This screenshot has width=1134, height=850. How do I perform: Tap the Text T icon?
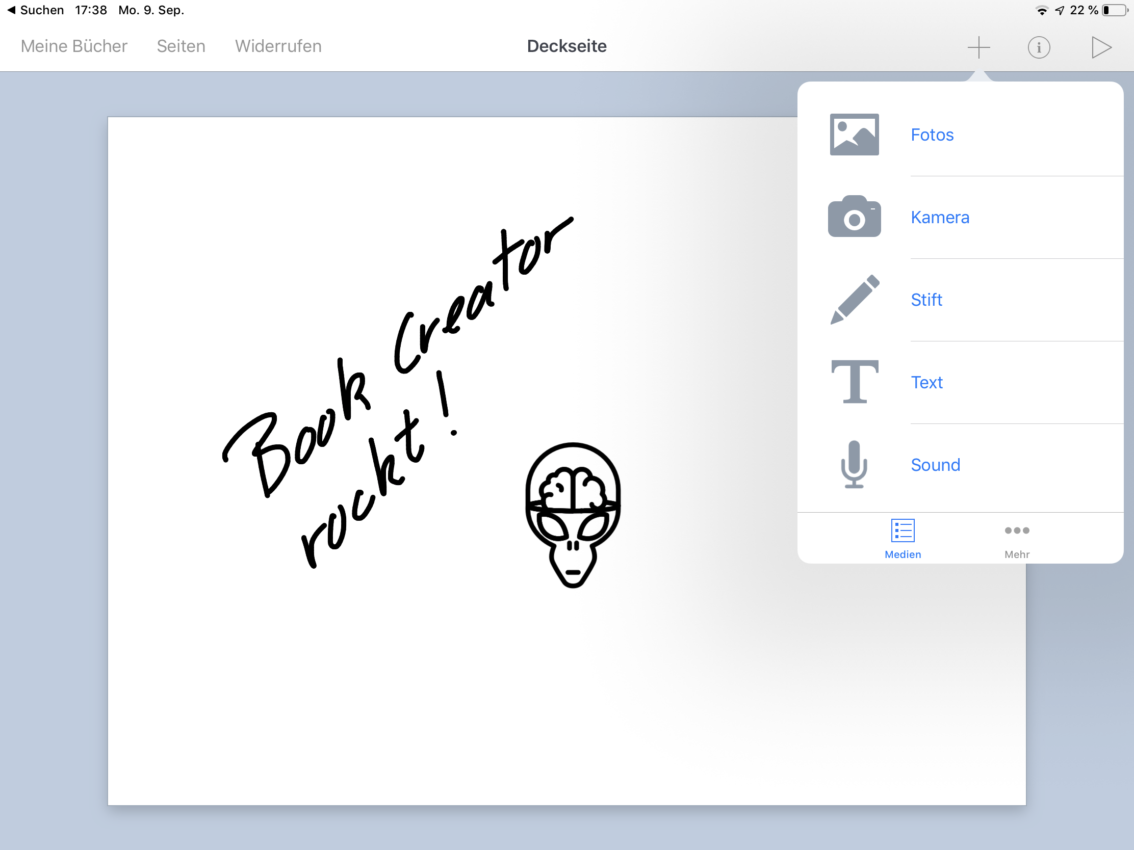(x=854, y=382)
